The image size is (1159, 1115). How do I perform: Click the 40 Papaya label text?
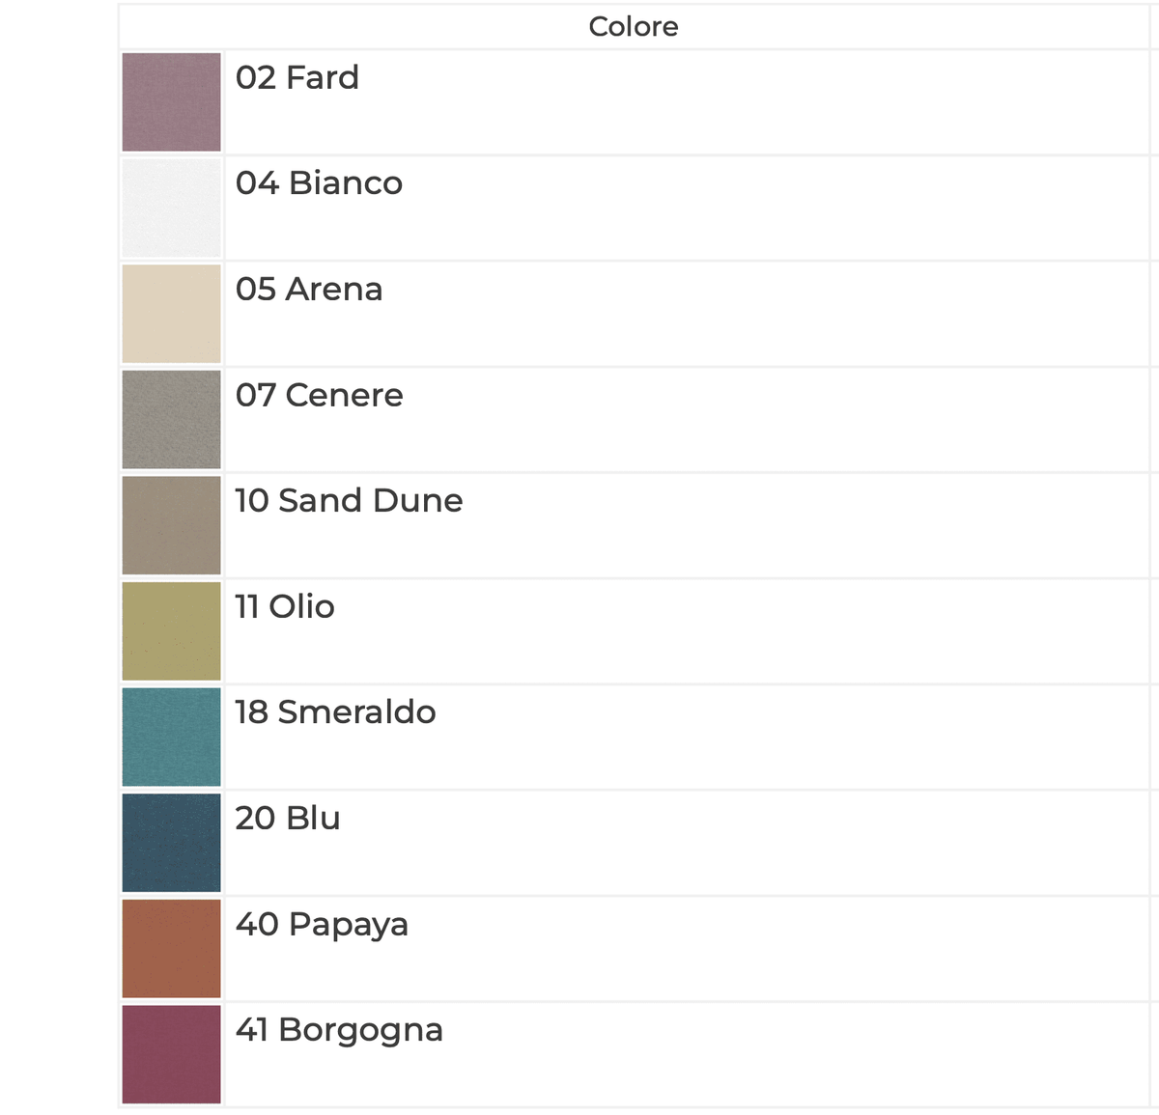[x=322, y=925]
